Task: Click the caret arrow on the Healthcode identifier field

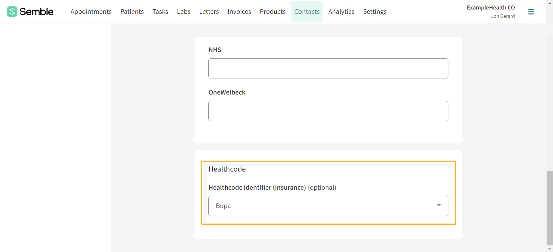Action: pyautogui.click(x=439, y=205)
